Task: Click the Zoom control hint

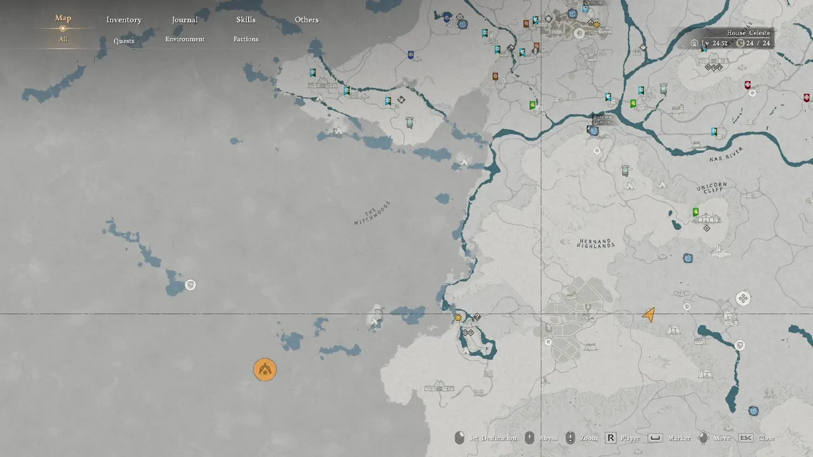Action: [589, 438]
